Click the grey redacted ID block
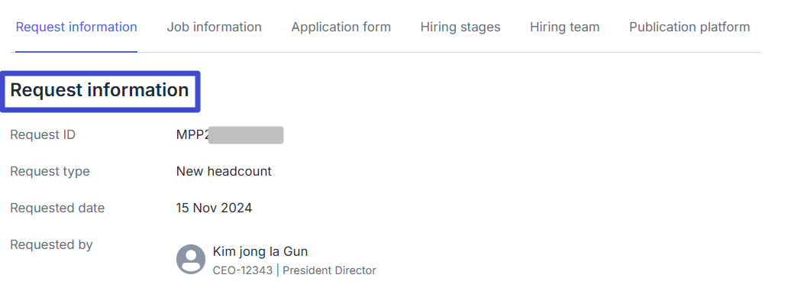The height and width of the screenshot is (307, 804). coord(245,135)
